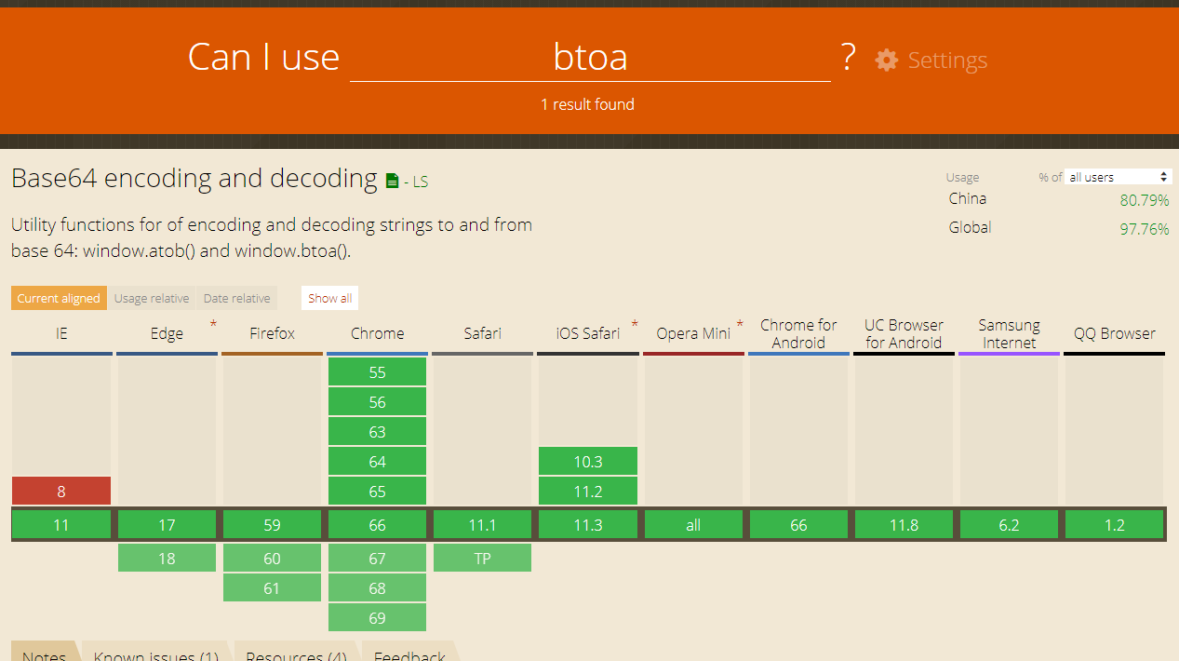This screenshot has width=1179, height=661.
Task: Open the 'all users' usage dropdown
Action: pos(1119,177)
